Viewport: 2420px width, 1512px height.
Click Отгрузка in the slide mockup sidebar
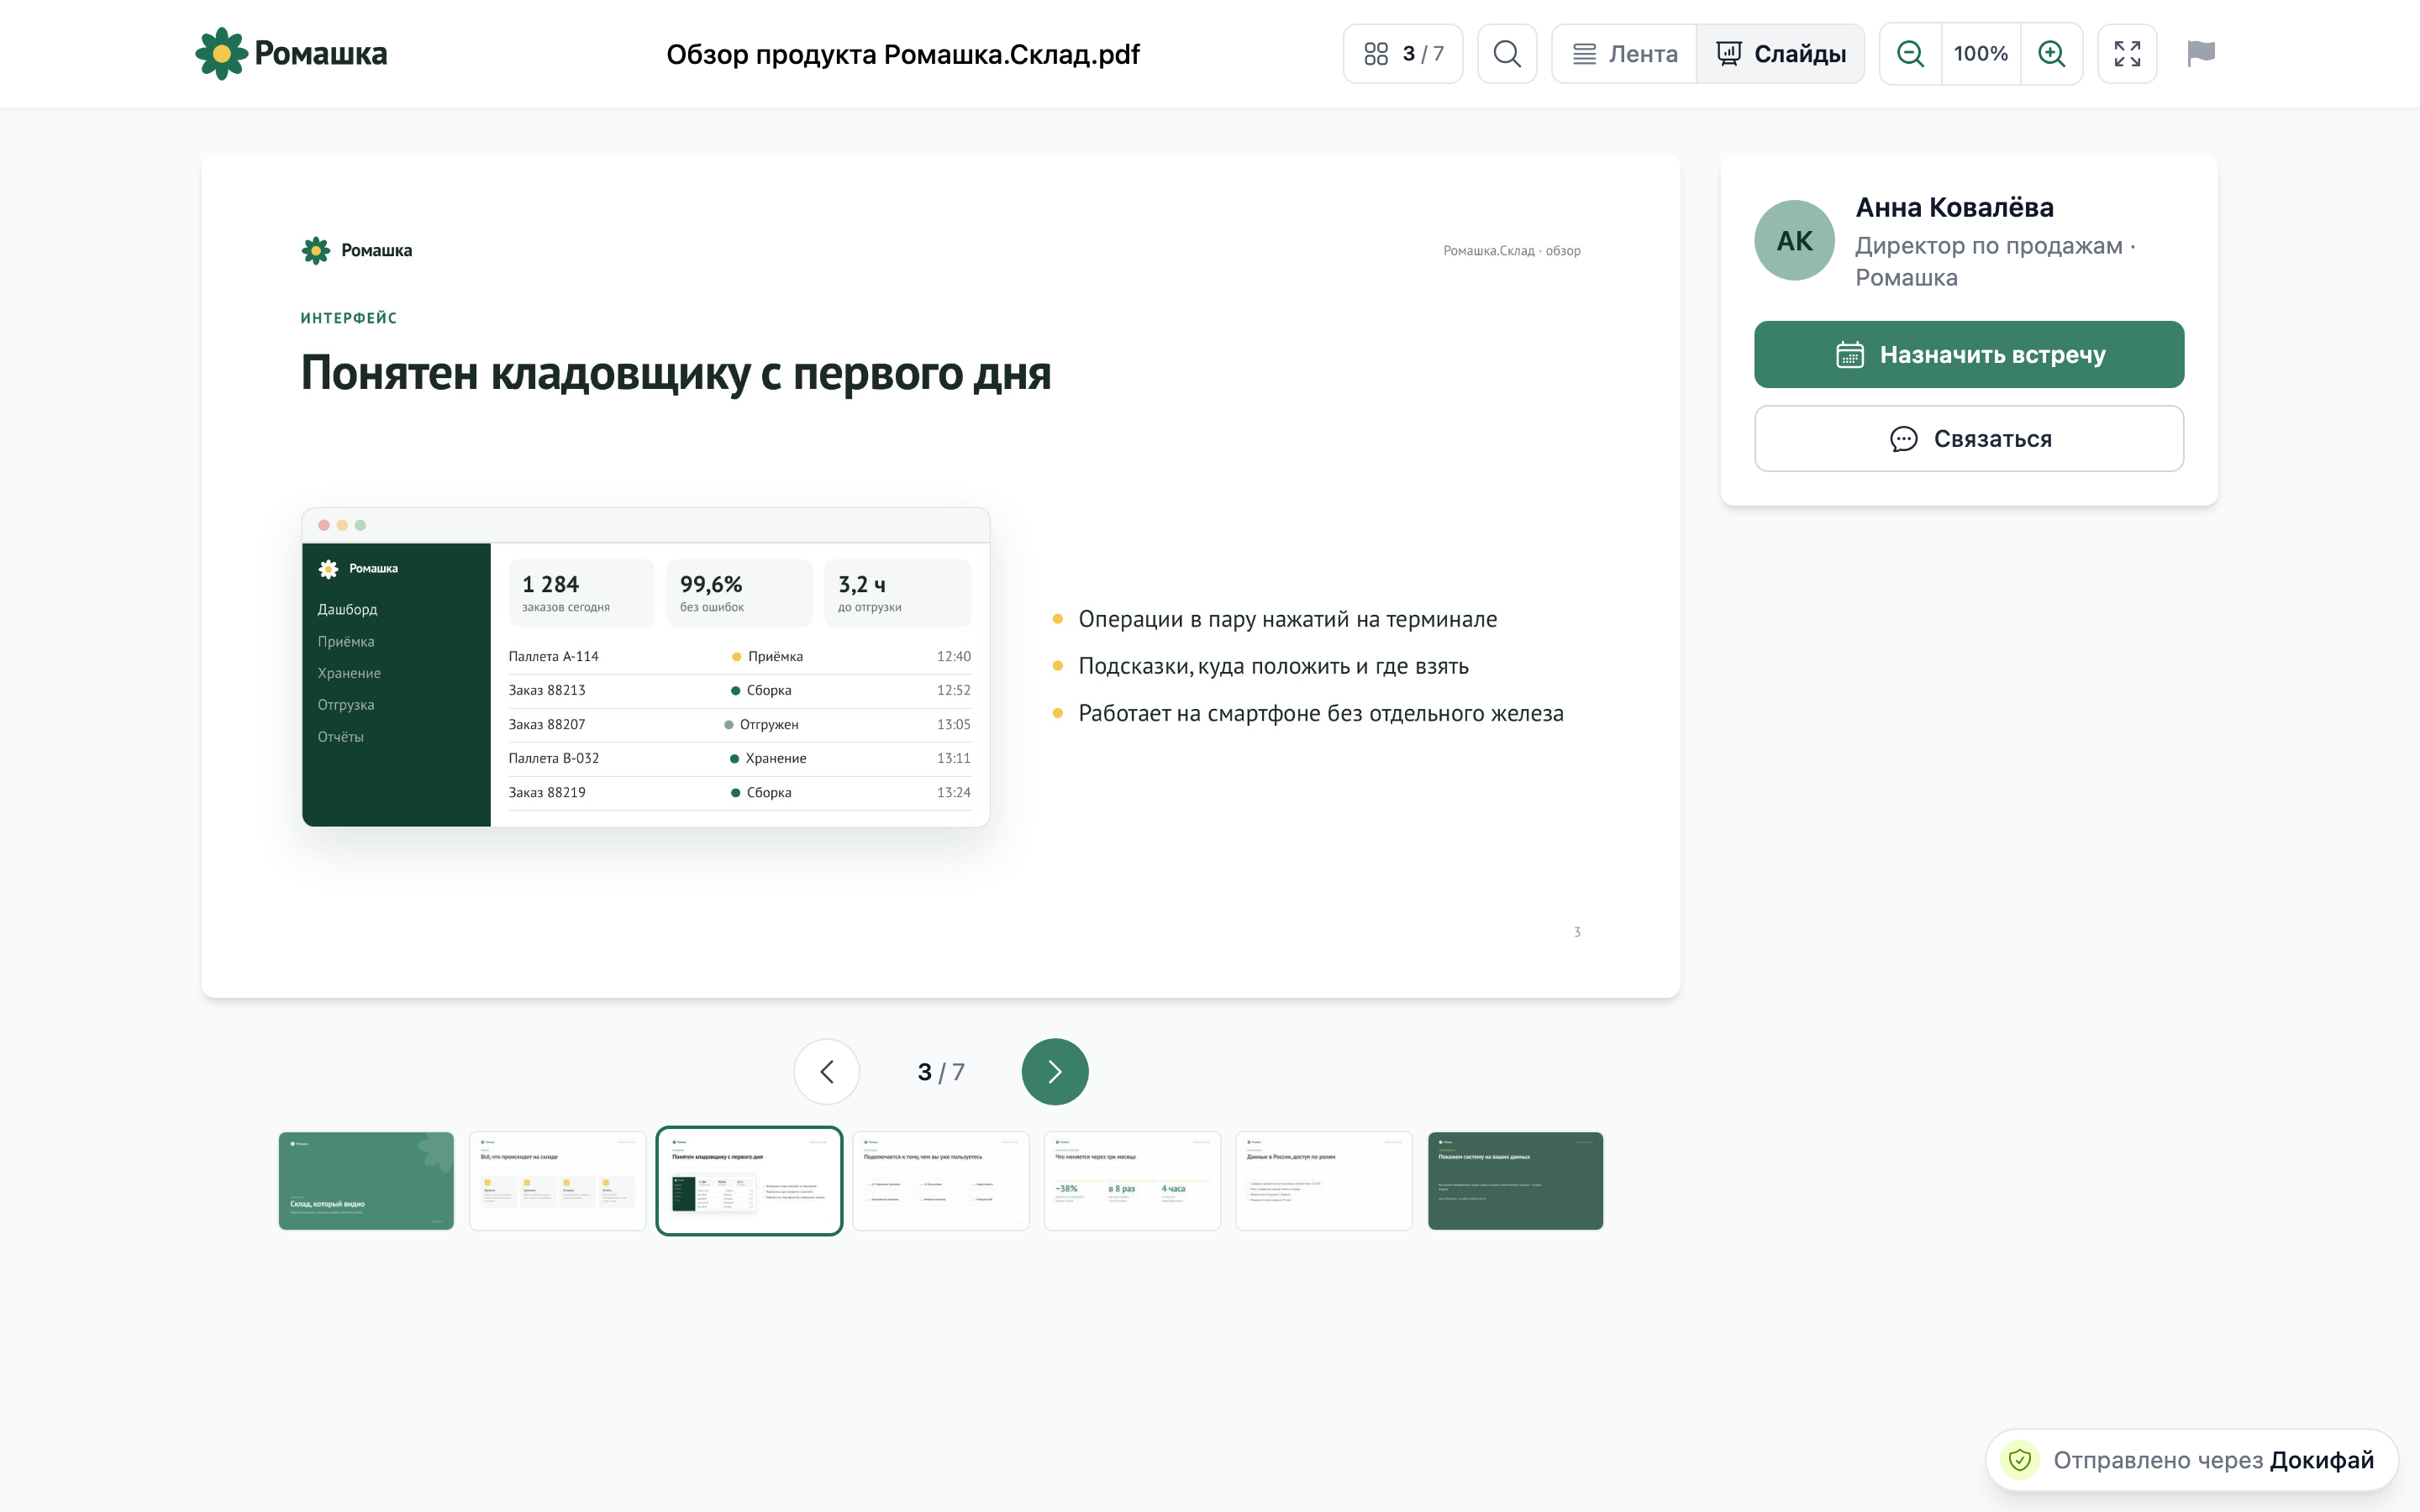346,705
